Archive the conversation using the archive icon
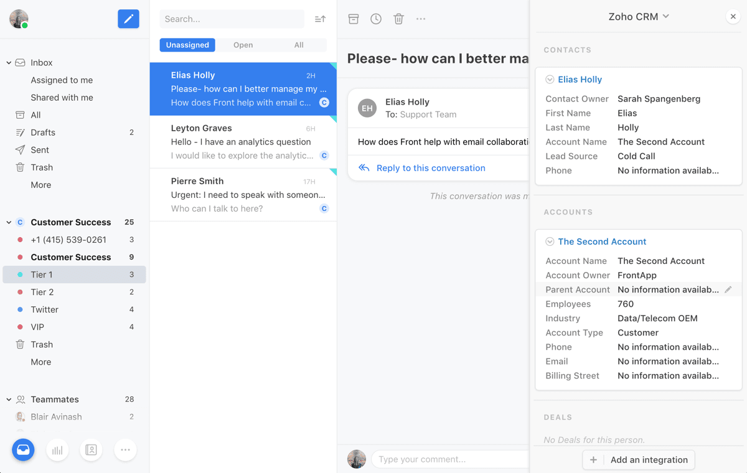This screenshot has height=473, width=747. [x=354, y=19]
